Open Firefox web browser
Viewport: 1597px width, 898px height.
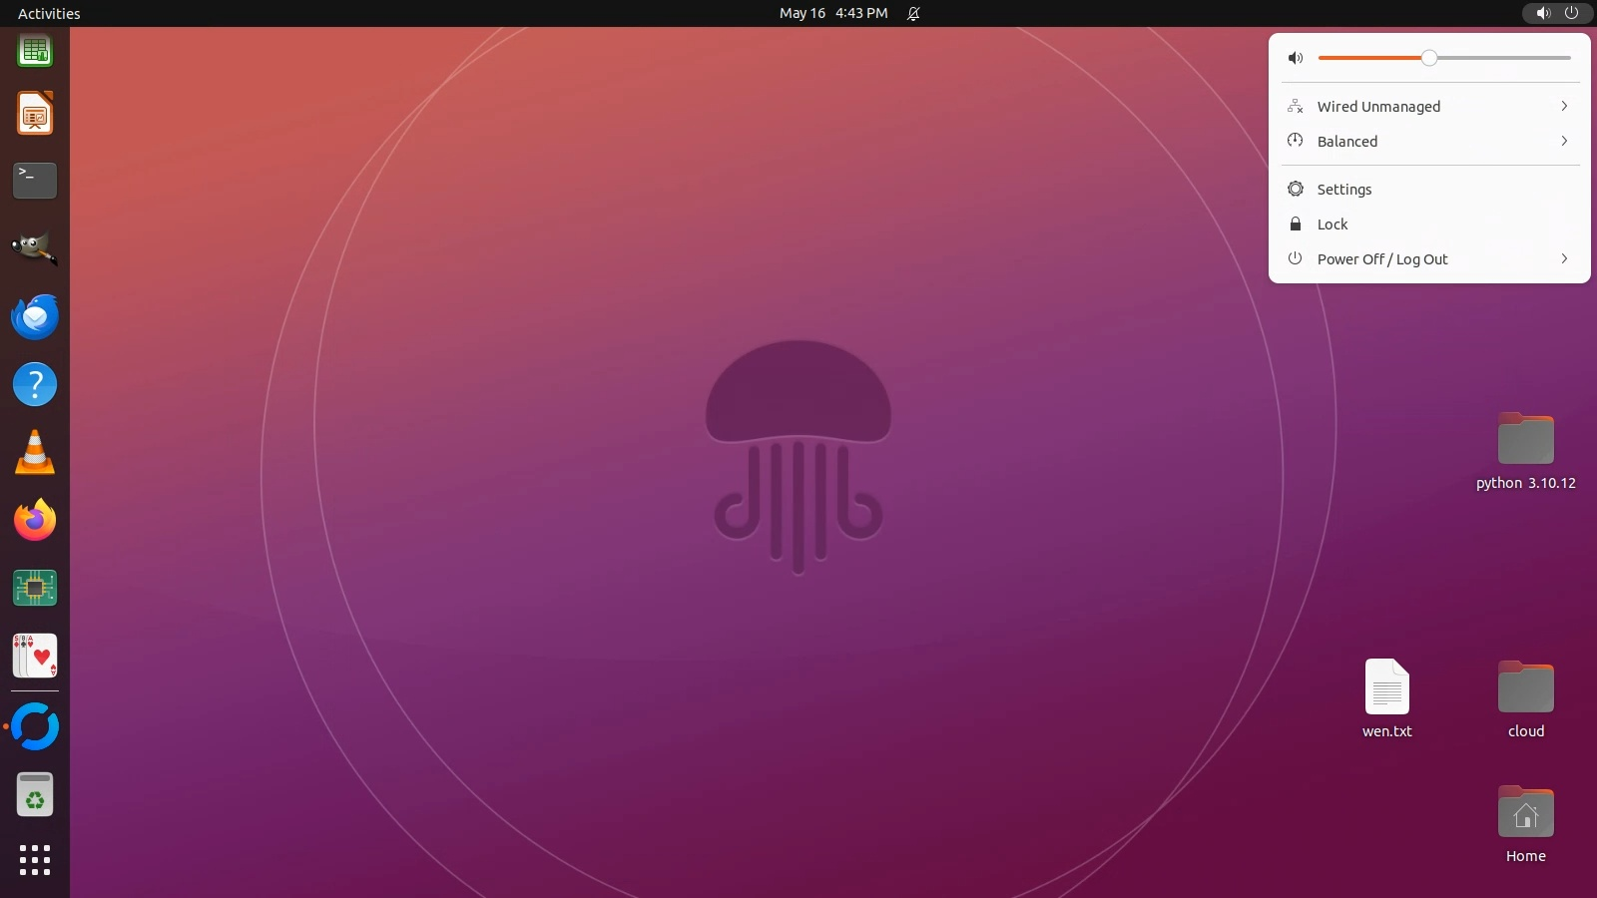point(35,521)
